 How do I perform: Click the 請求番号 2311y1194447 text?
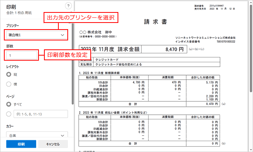[209, 6]
